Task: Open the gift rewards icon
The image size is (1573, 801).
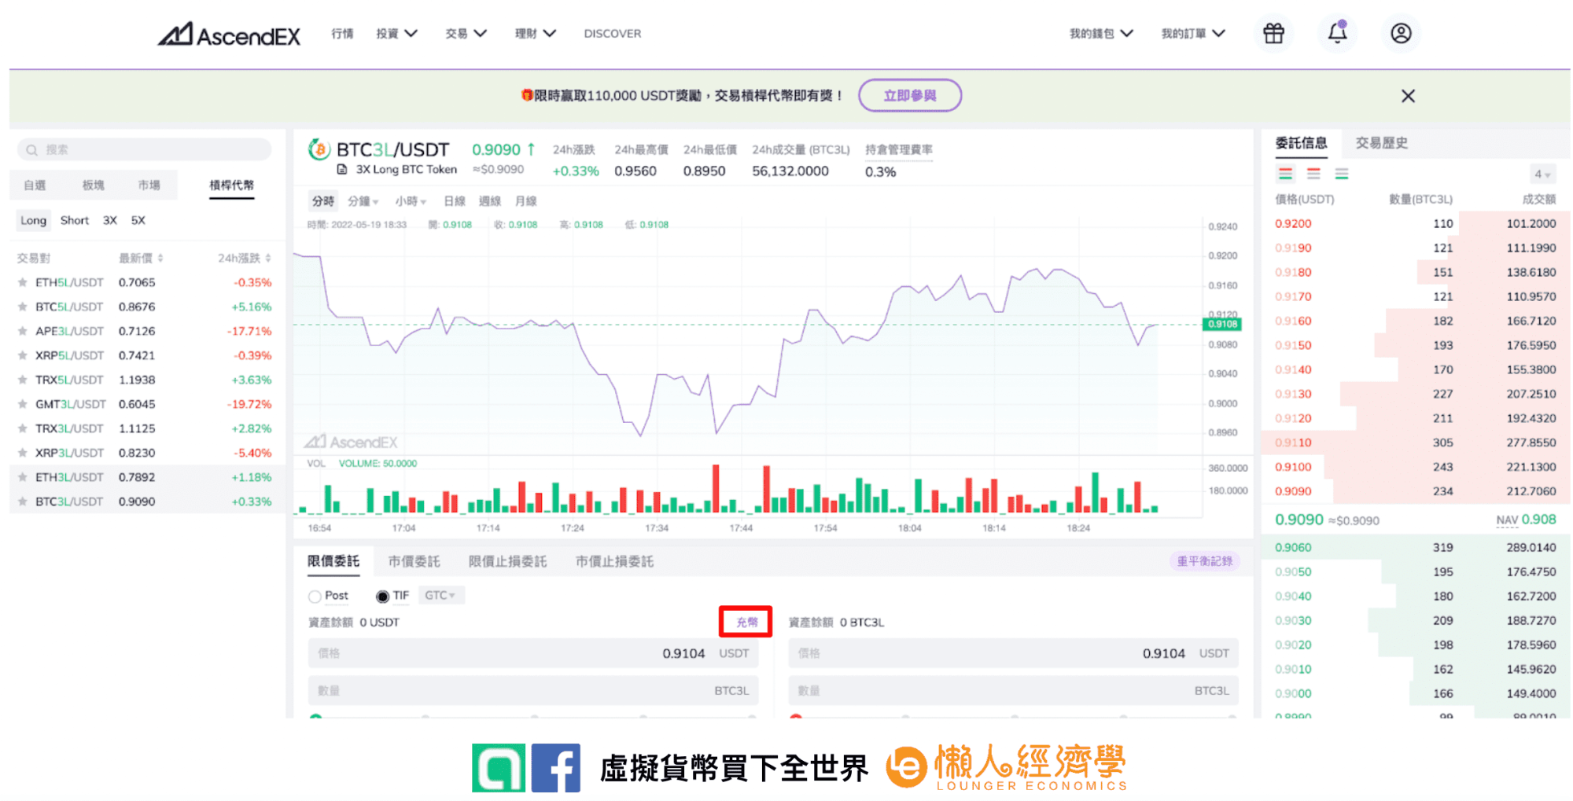Action: (1273, 33)
